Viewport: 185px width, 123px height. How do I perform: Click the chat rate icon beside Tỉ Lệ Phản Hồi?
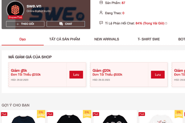pyautogui.click(x=101, y=23)
